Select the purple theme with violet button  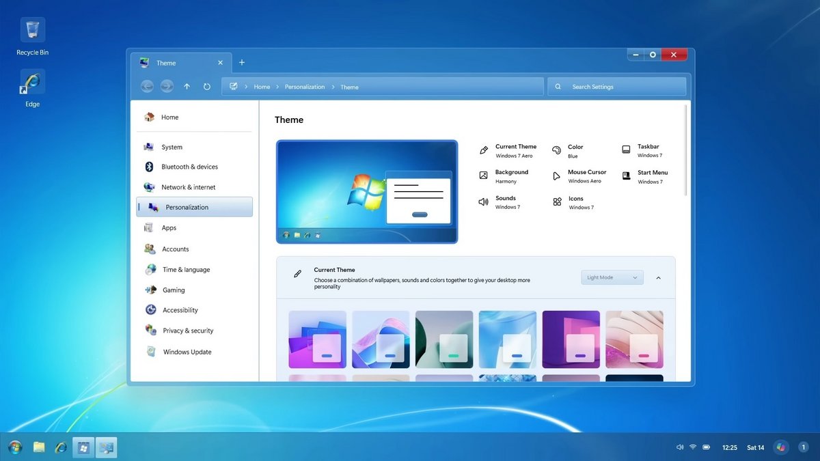(x=571, y=339)
